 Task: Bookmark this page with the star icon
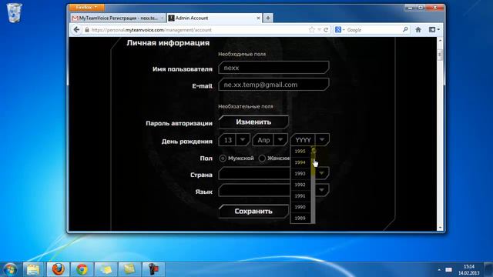coord(311,30)
